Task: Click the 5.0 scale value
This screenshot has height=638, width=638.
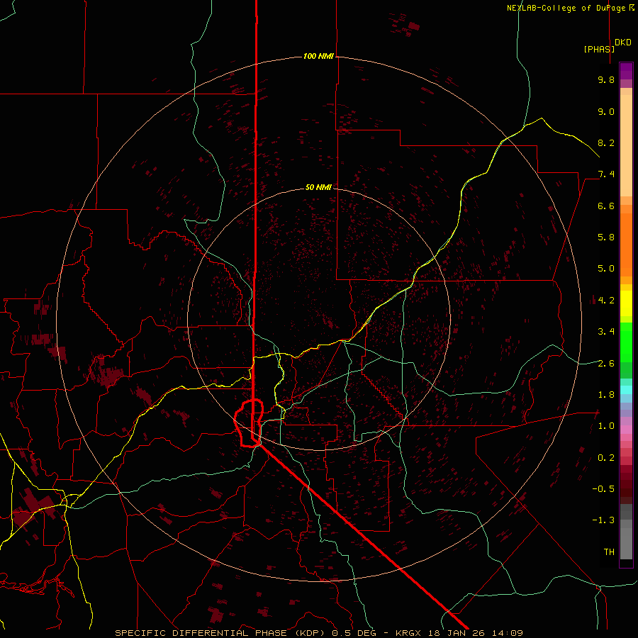Action: point(606,269)
